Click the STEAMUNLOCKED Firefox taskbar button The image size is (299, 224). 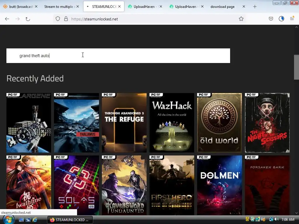pos(70,220)
